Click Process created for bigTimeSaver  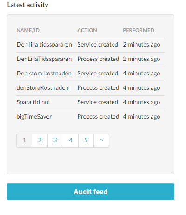(x=98, y=117)
